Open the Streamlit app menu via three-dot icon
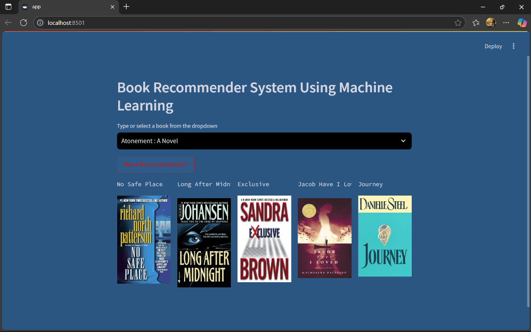 click(x=513, y=46)
